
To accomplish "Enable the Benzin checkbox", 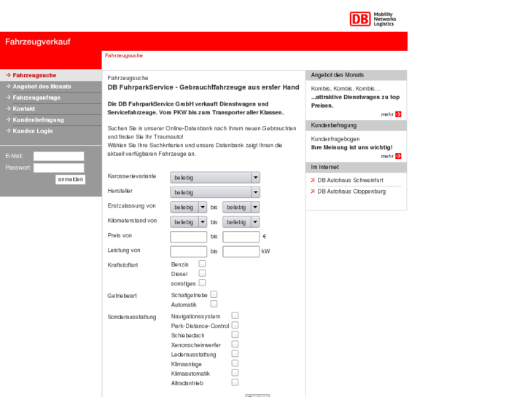I will tap(202, 264).
